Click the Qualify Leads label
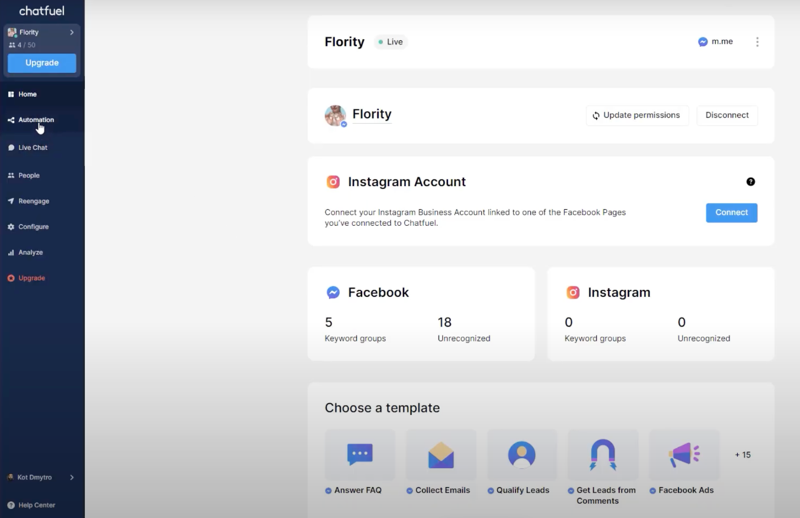800x518 pixels. pos(523,490)
